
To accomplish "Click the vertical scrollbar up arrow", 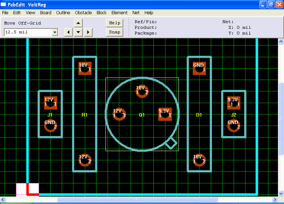I will pos(281,41).
